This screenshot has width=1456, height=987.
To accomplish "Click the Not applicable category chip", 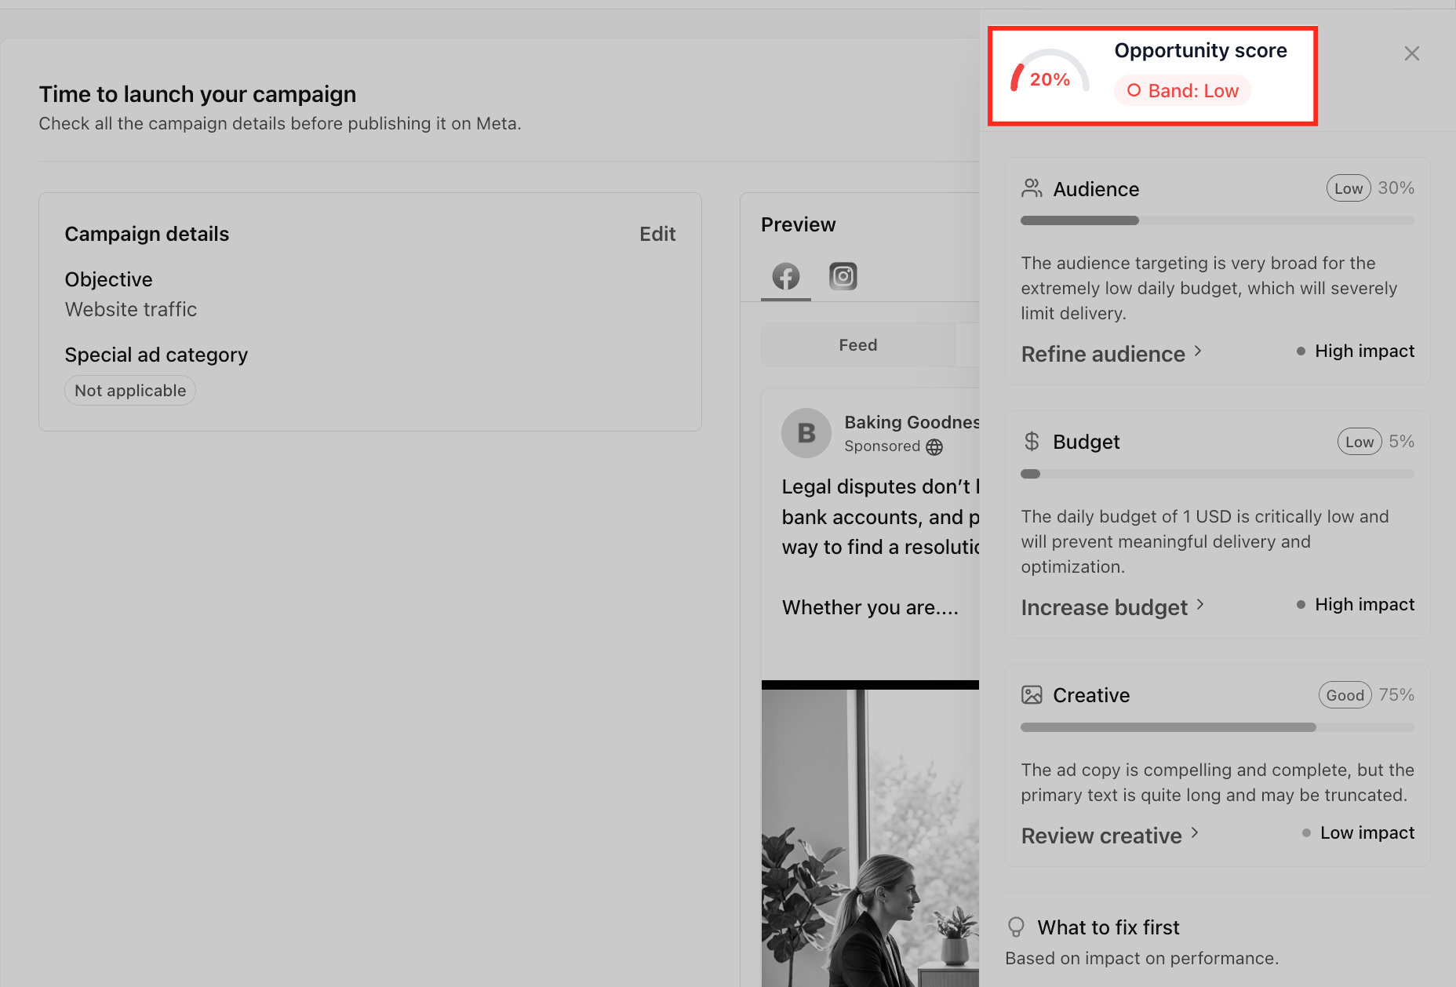I will pos(130,391).
